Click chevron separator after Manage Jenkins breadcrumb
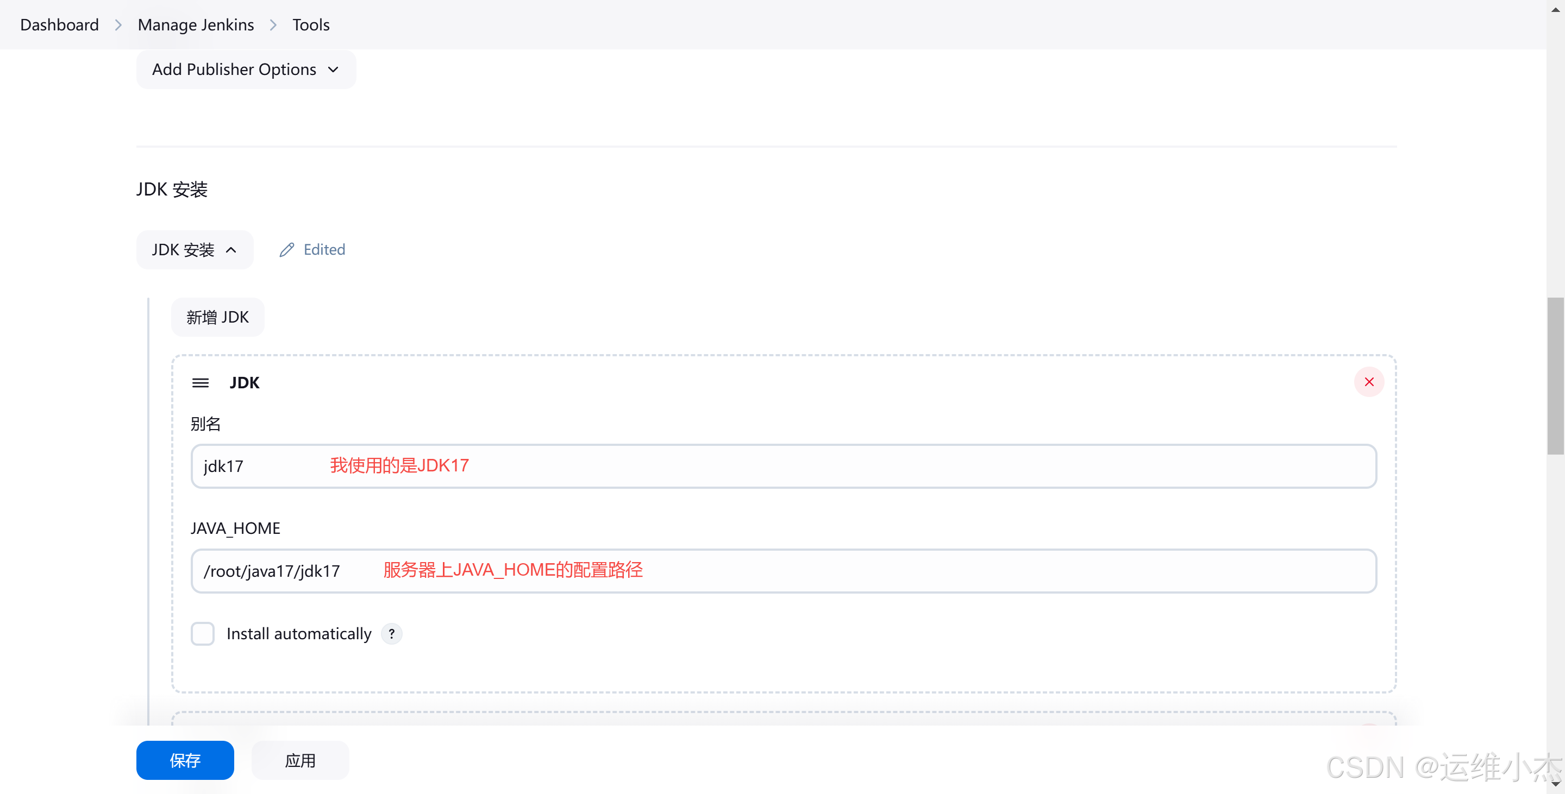This screenshot has height=794, width=1565. pyautogui.click(x=273, y=25)
